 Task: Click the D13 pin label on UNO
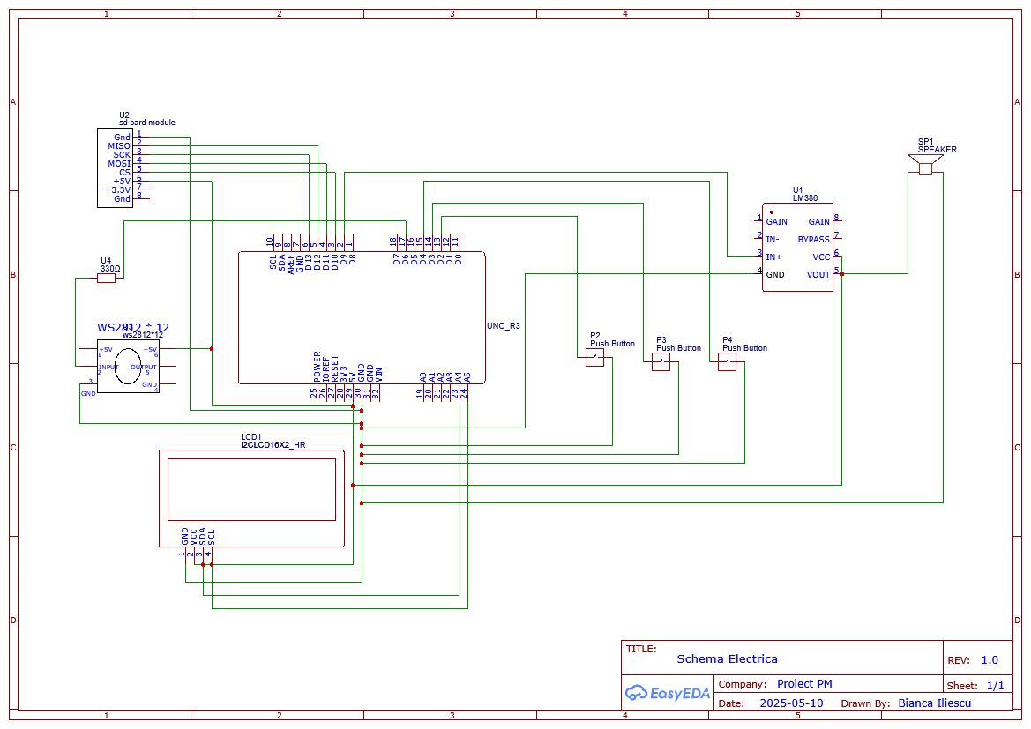click(309, 263)
